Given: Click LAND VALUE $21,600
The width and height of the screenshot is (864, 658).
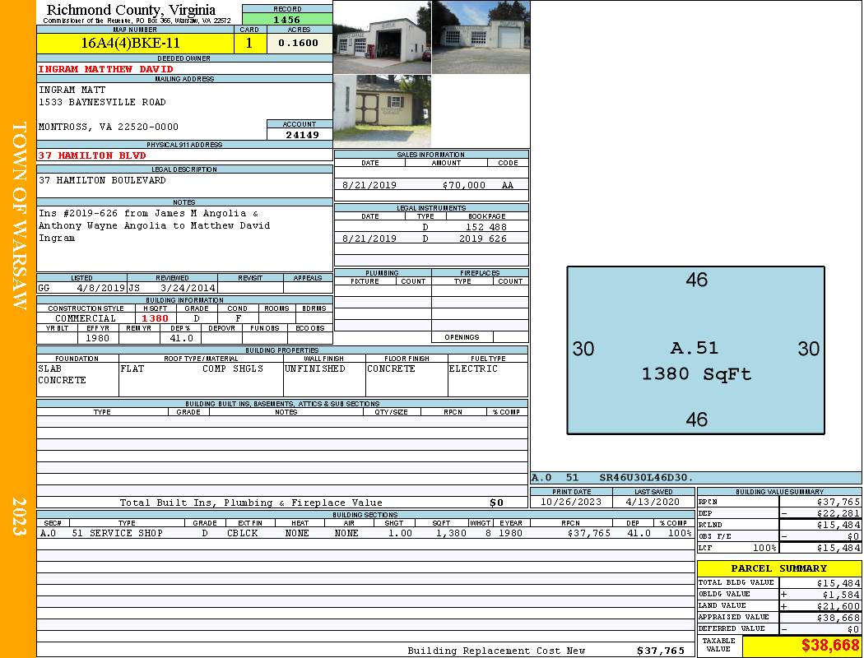Looking at the screenshot, I should pyautogui.click(x=838, y=606).
